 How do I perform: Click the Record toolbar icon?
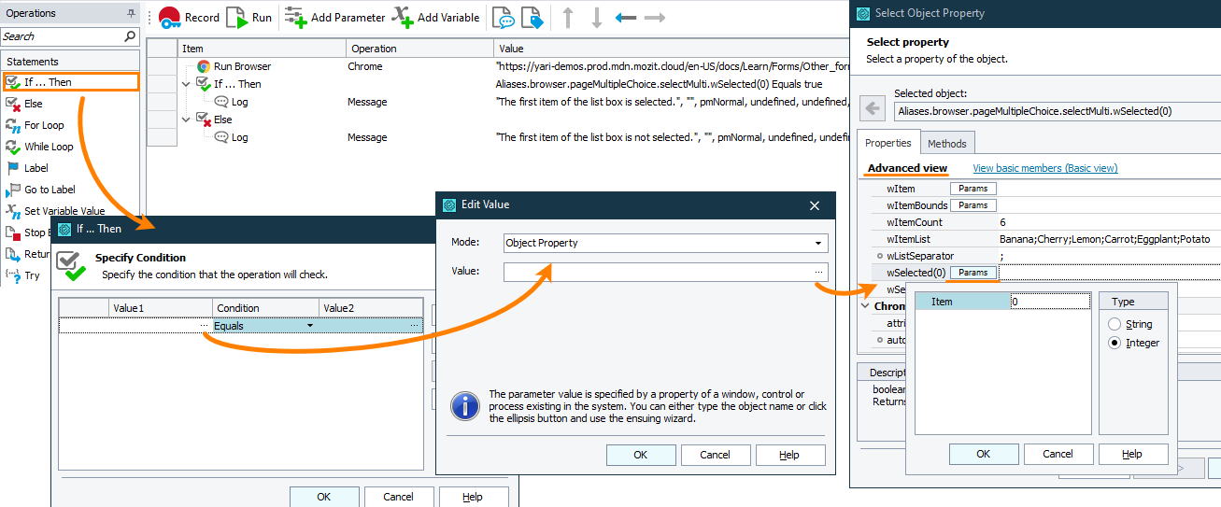pos(169,18)
